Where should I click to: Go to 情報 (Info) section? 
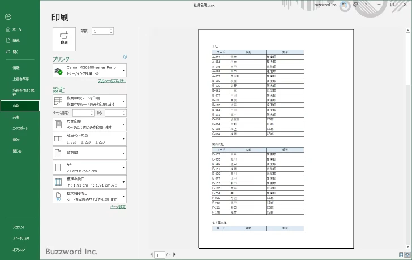pos(16,67)
